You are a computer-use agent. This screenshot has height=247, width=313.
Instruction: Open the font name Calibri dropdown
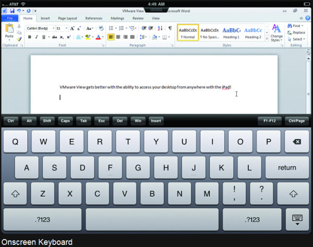pyautogui.click(x=54, y=28)
